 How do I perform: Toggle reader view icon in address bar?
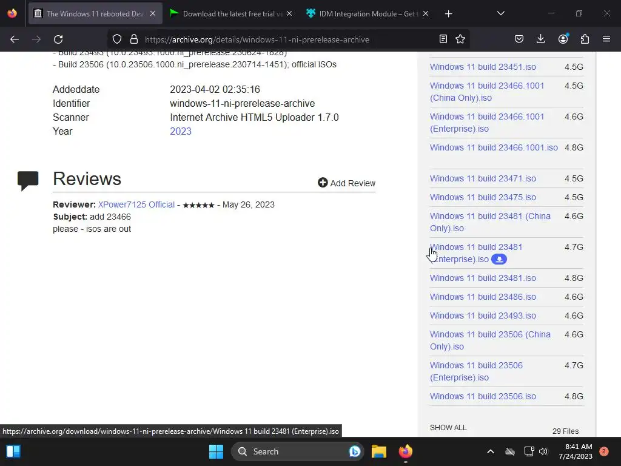pos(443,39)
